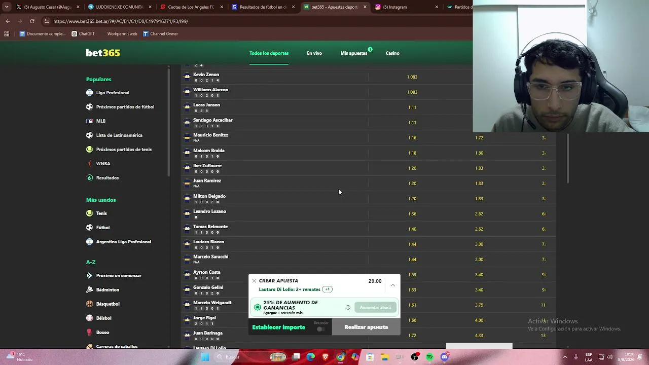The image size is (649, 365).
Task: Select Williams Alarcon odds 1.083
Action: tap(412, 92)
